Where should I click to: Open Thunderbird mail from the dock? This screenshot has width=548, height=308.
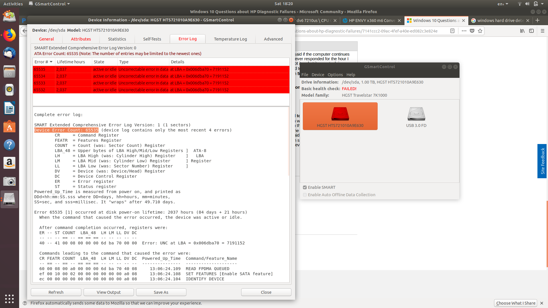9,53
